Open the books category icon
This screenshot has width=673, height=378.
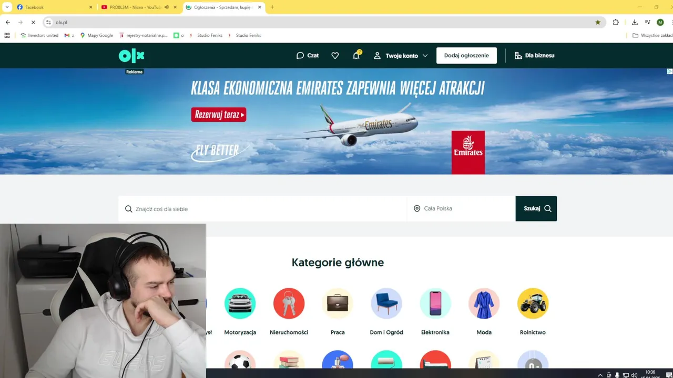[x=289, y=360]
